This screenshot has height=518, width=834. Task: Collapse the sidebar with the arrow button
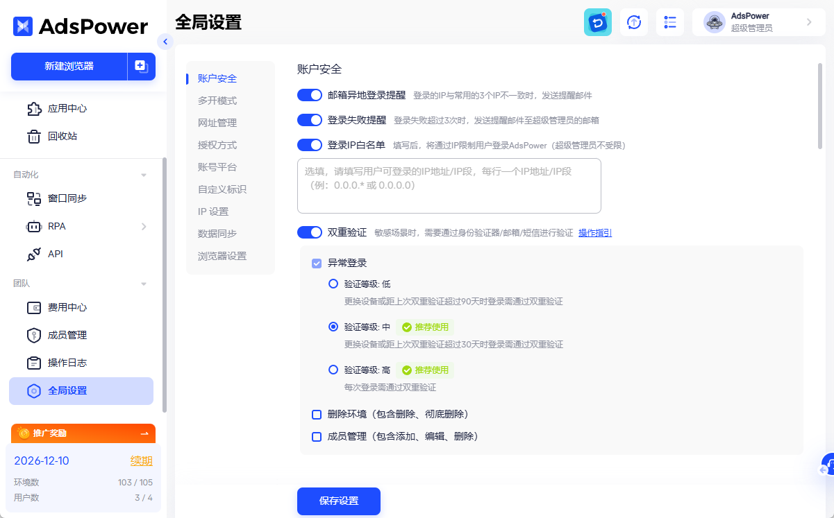coord(165,42)
